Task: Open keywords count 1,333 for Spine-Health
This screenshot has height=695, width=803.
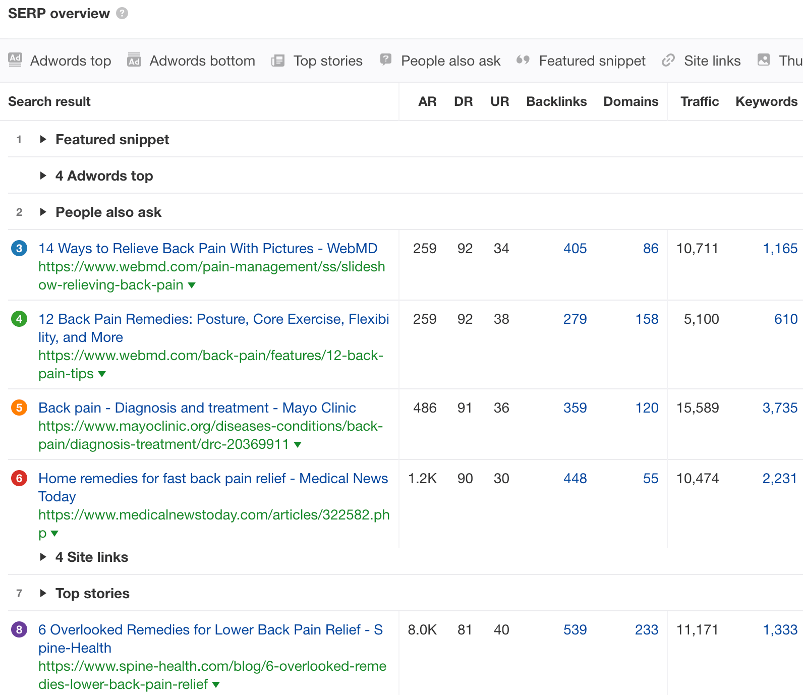Action: pyautogui.click(x=780, y=629)
